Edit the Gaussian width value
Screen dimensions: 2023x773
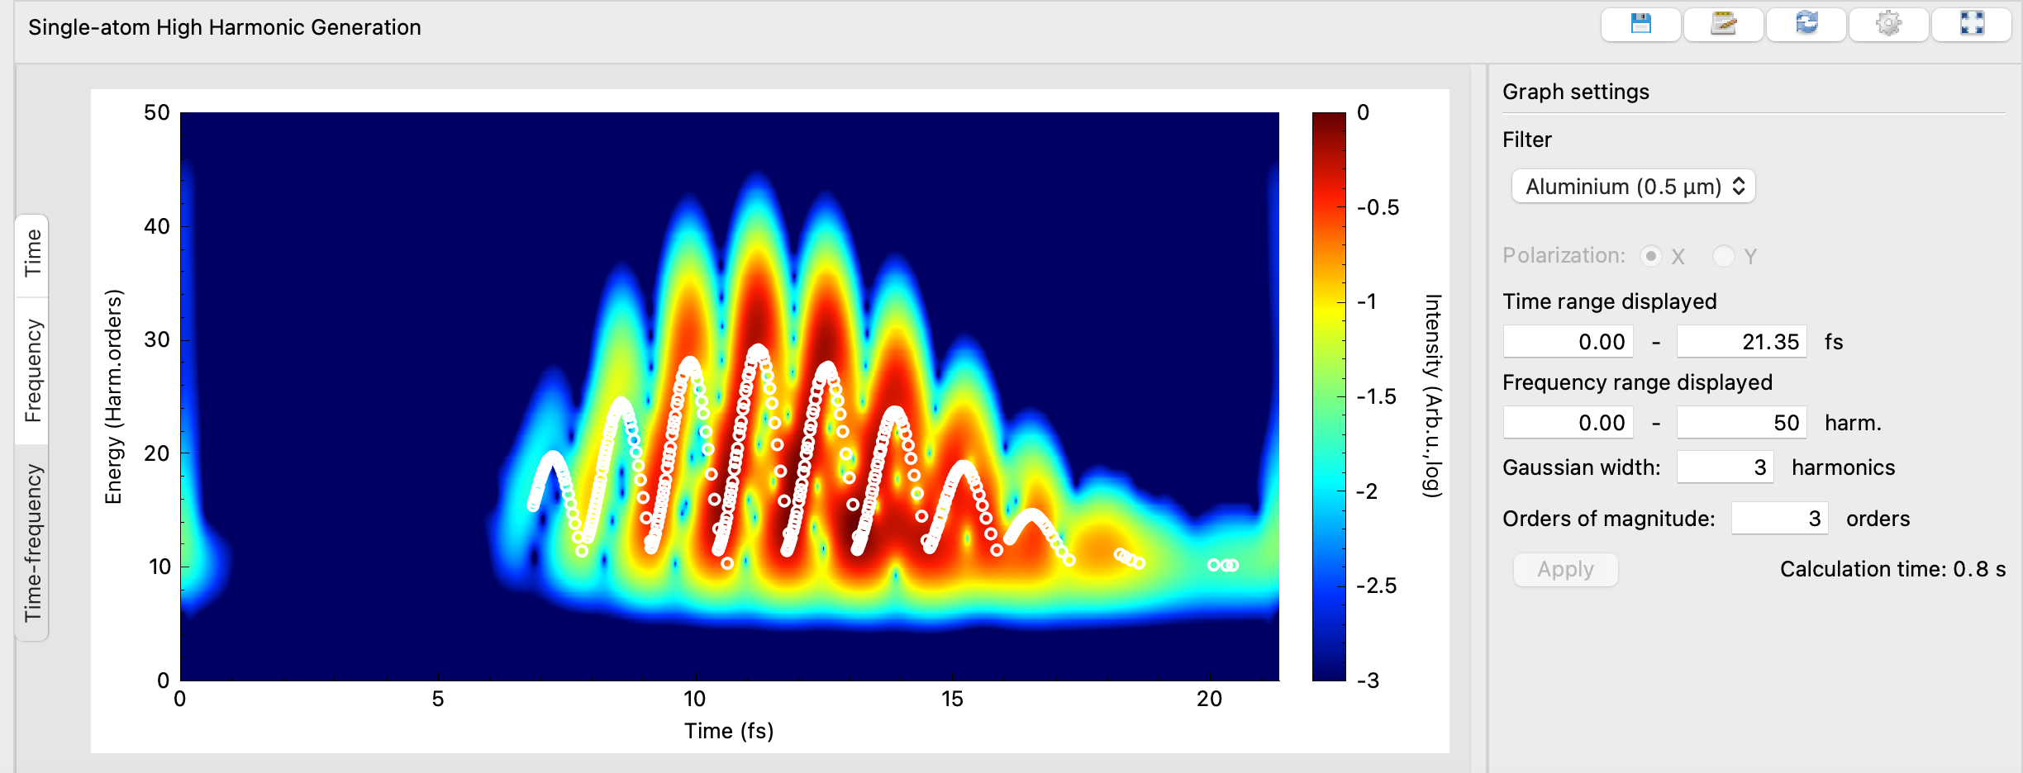(x=1725, y=467)
